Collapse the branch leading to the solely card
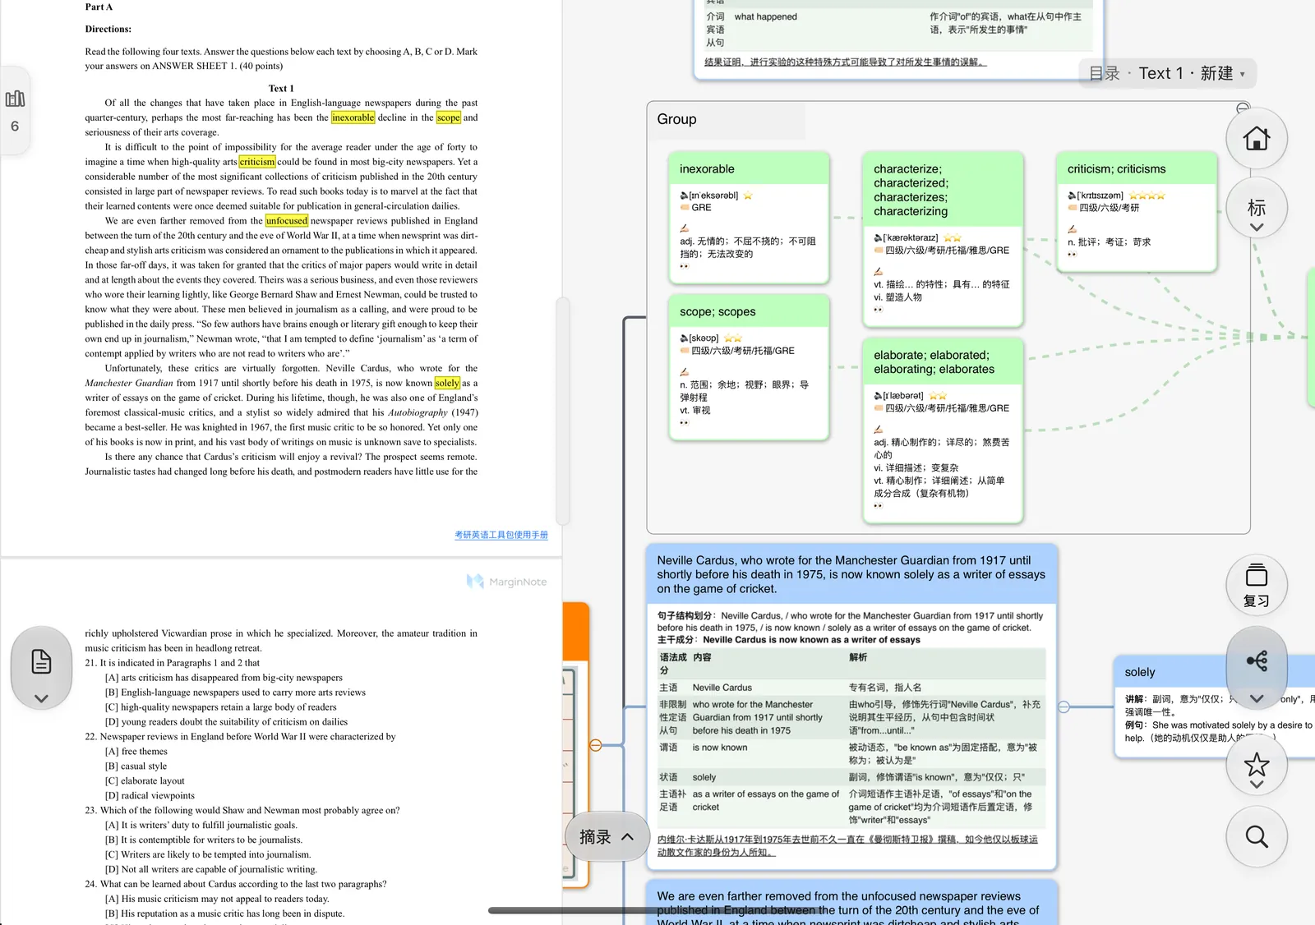 [x=1064, y=706]
